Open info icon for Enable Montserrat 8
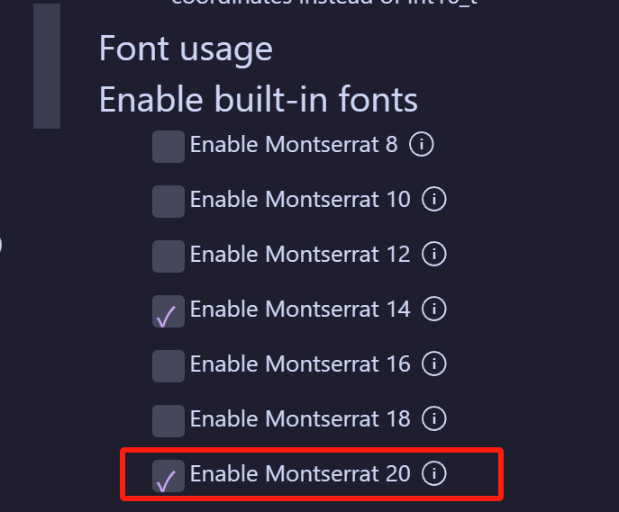This screenshot has width=619, height=512. (421, 144)
